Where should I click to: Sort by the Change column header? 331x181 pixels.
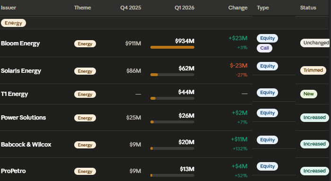pyautogui.click(x=238, y=8)
